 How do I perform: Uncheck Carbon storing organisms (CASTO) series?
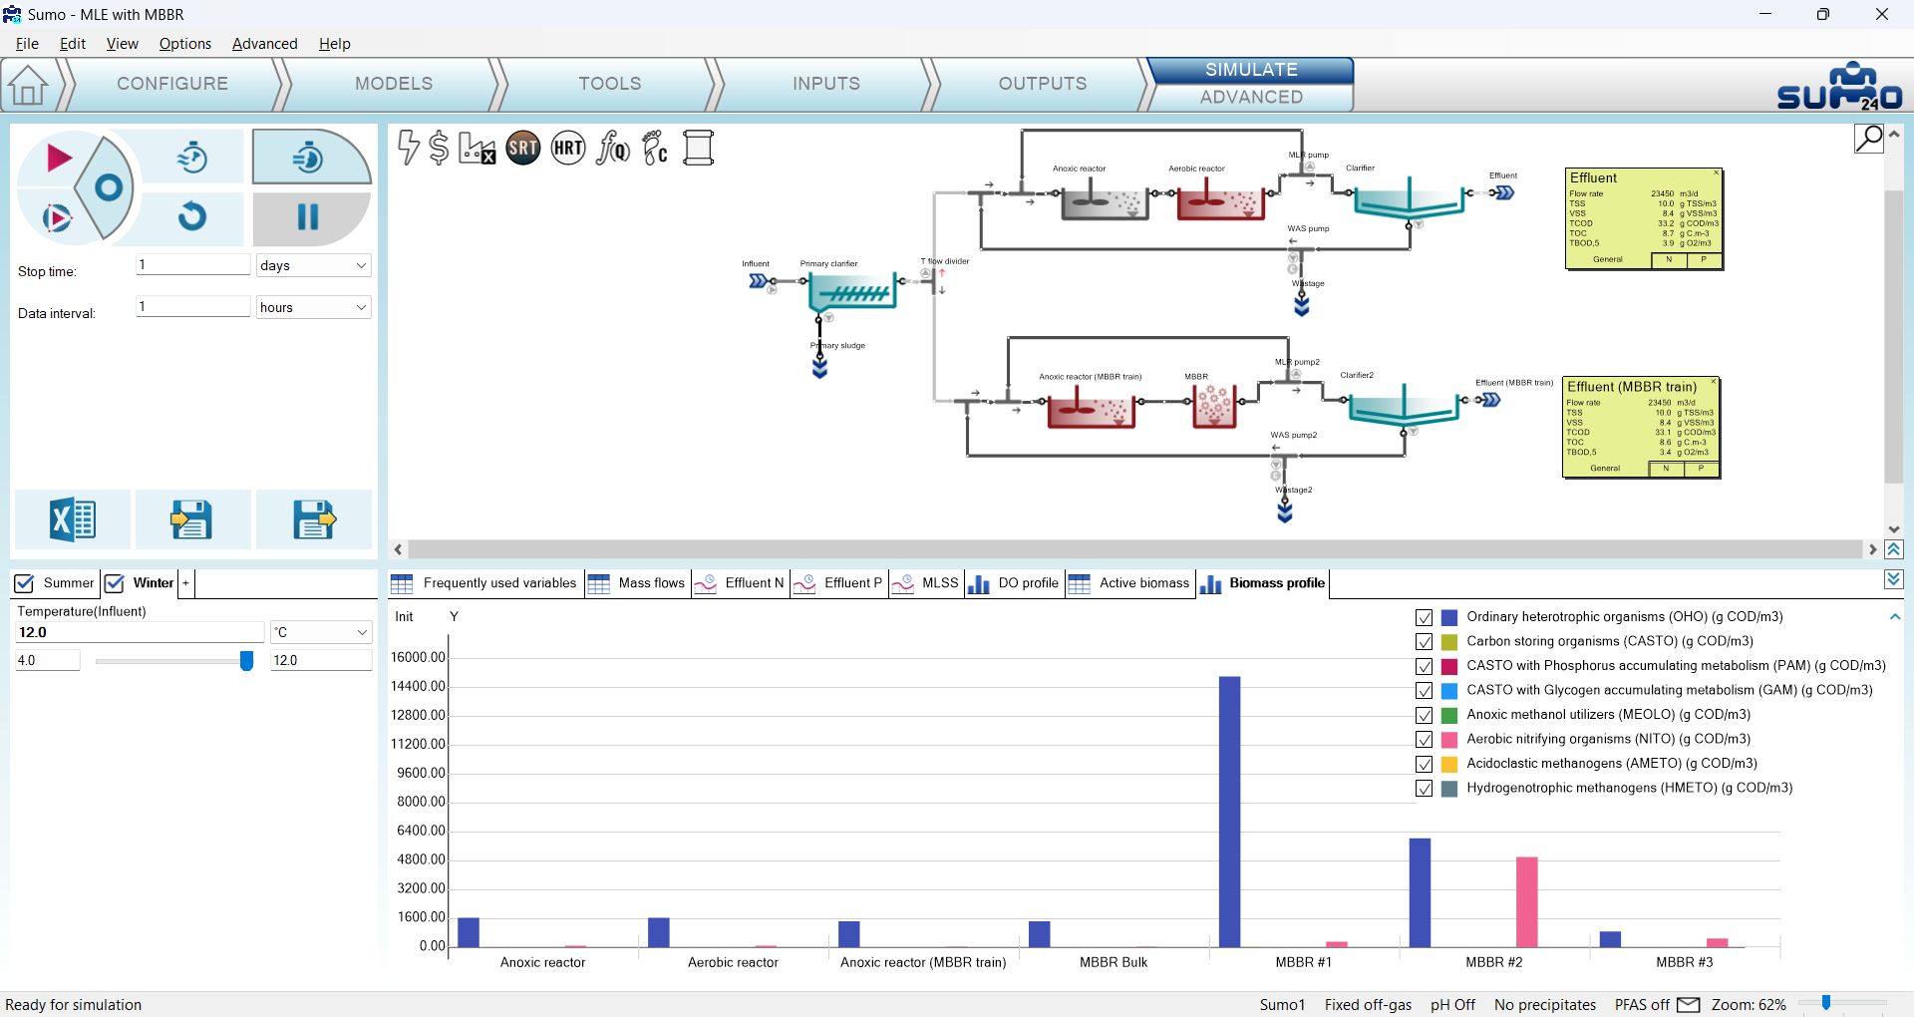tap(1424, 642)
